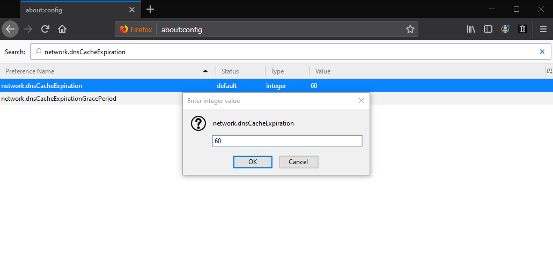Screen dimensions: 553x265
Task: Maximize the Firefox window
Action: [x=517, y=10]
